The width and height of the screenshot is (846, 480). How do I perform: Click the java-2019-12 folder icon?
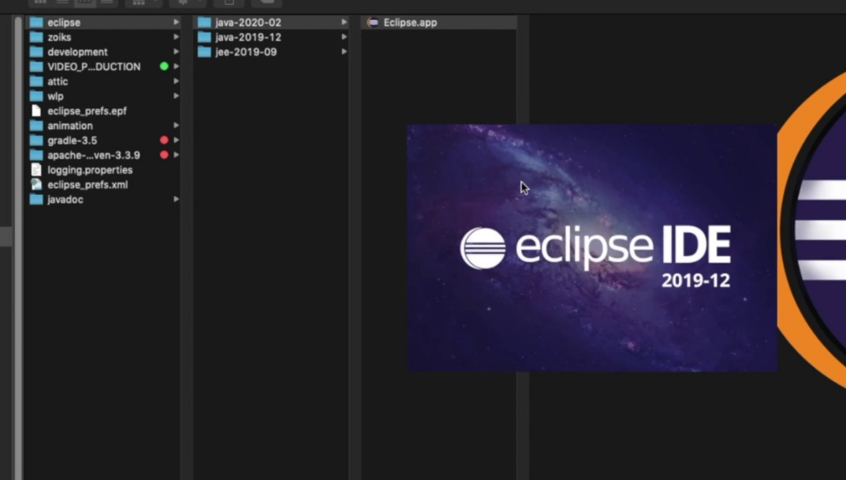point(204,37)
